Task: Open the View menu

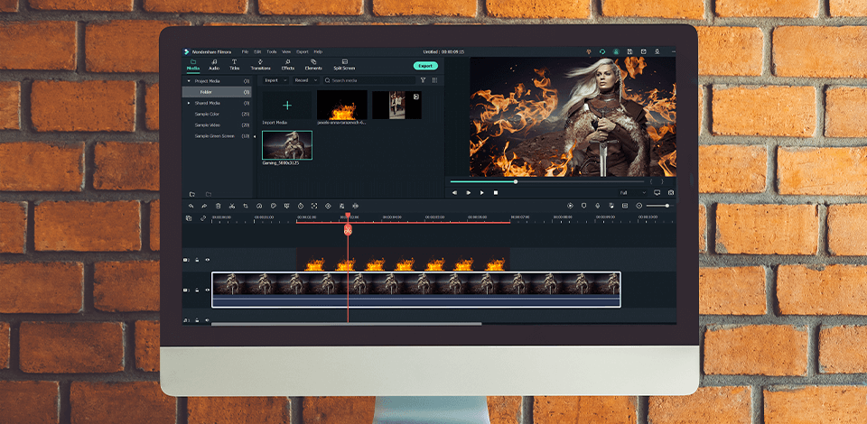Action: tap(286, 51)
